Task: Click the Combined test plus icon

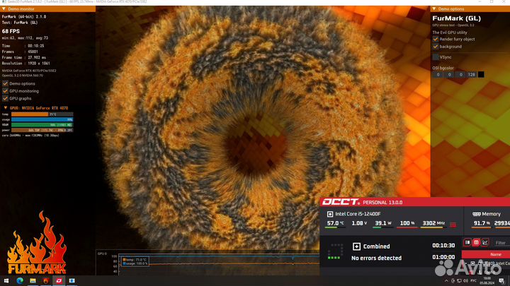Action: [356, 246]
